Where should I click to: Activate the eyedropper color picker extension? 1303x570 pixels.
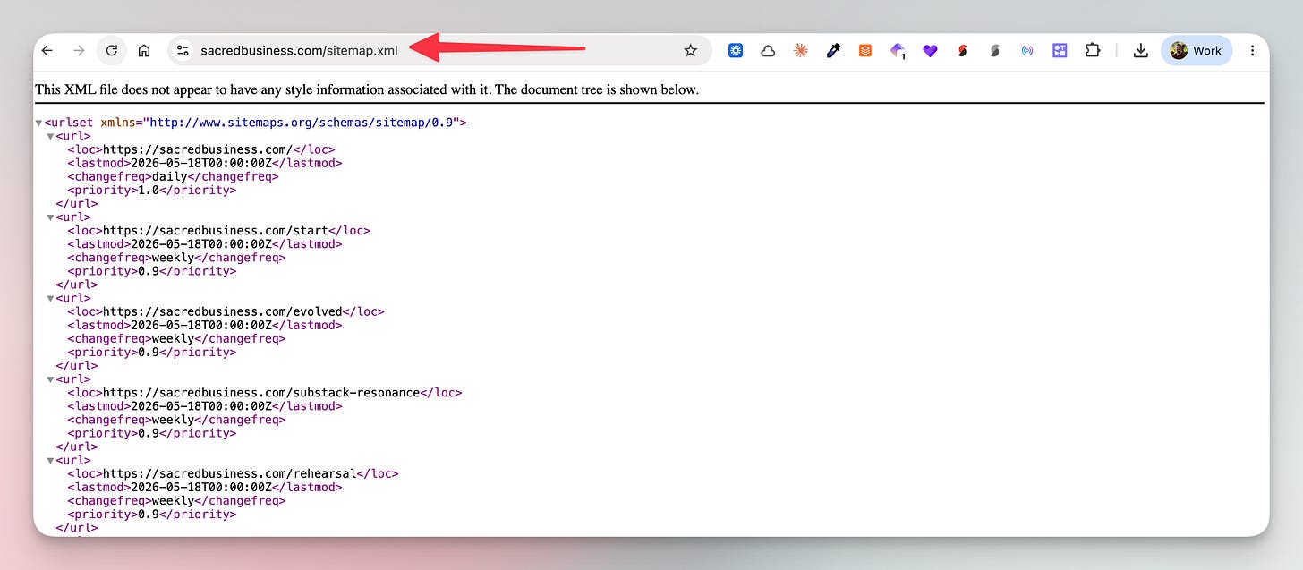point(832,51)
